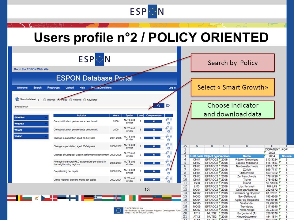Screen dimensions: 294x220
Task: Open the Help menu item
Action: pos(82,88)
